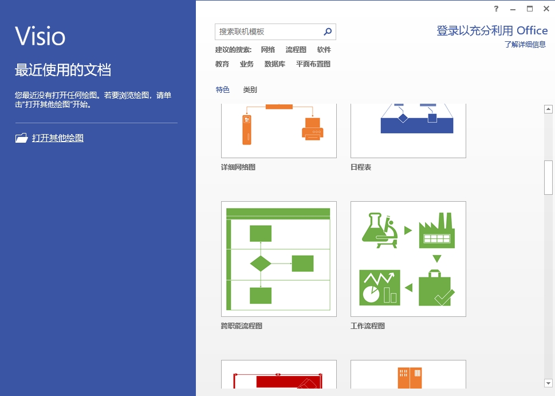The width and height of the screenshot is (555, 396).
Task: Click the template list scrollbar thumb
Action: pos(548,178)
